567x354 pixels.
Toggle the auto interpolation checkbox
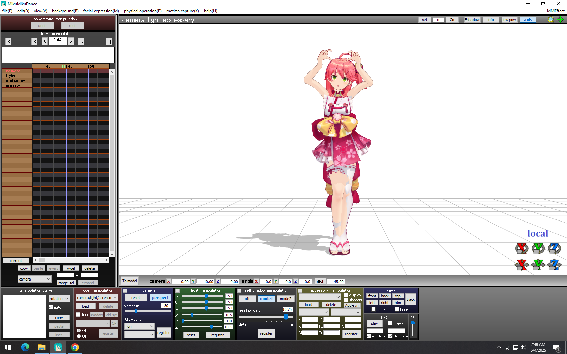51,307
